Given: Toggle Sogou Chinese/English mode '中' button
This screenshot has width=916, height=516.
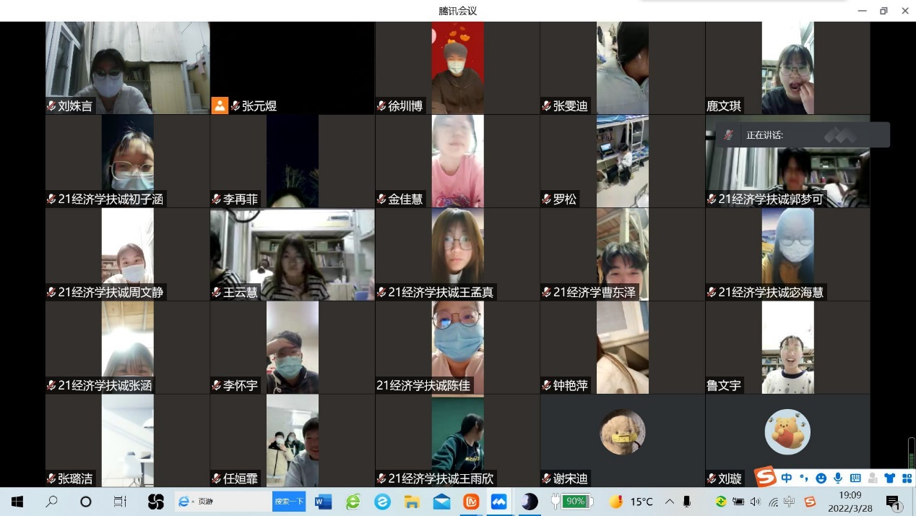Looking at the screenshot, I should (x=786, y=478).
